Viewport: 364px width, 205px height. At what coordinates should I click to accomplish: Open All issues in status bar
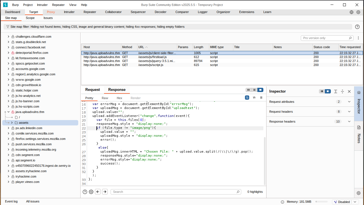[x=33, y=201]
